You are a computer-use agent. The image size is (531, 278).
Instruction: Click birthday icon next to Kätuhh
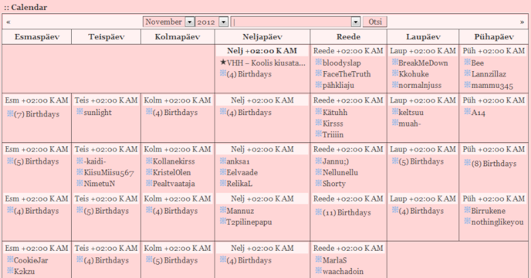tap(318, 112)
